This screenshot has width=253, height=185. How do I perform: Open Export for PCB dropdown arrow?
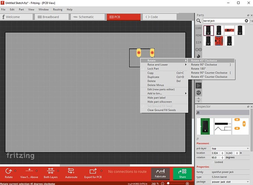pos(101,171)
